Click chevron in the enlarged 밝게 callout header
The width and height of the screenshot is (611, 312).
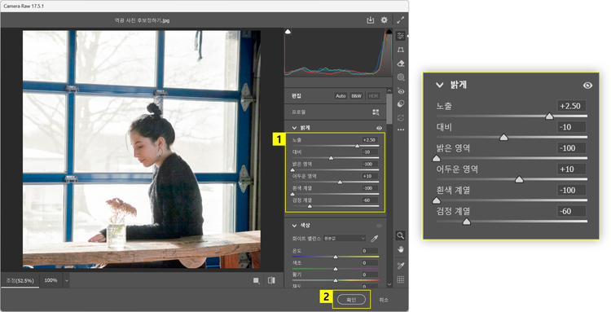pyautogui.click(x=440, y=85)
